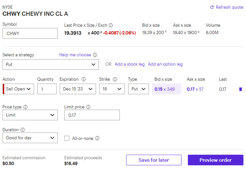Click the Price type info icon

pyautogui.click(x=25, y=107)
